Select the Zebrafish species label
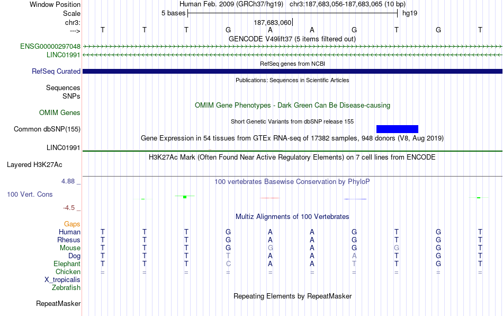 coord(66,288)
